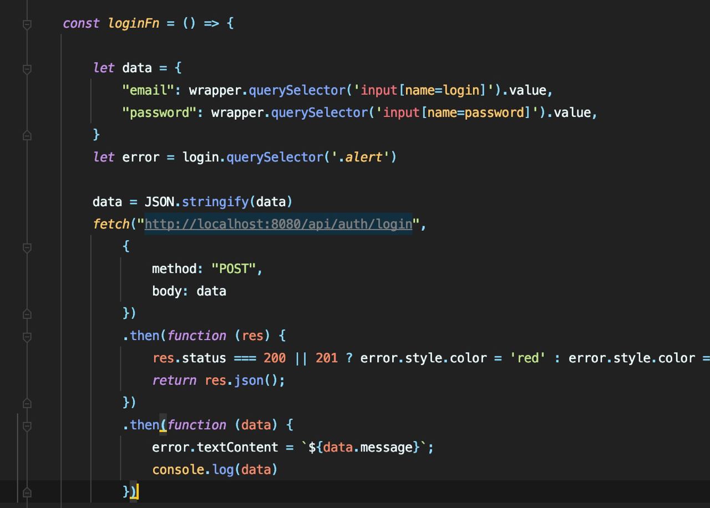This screenshot has width=710, height=508.
Task: Click the console object
Action: [178, 470]
